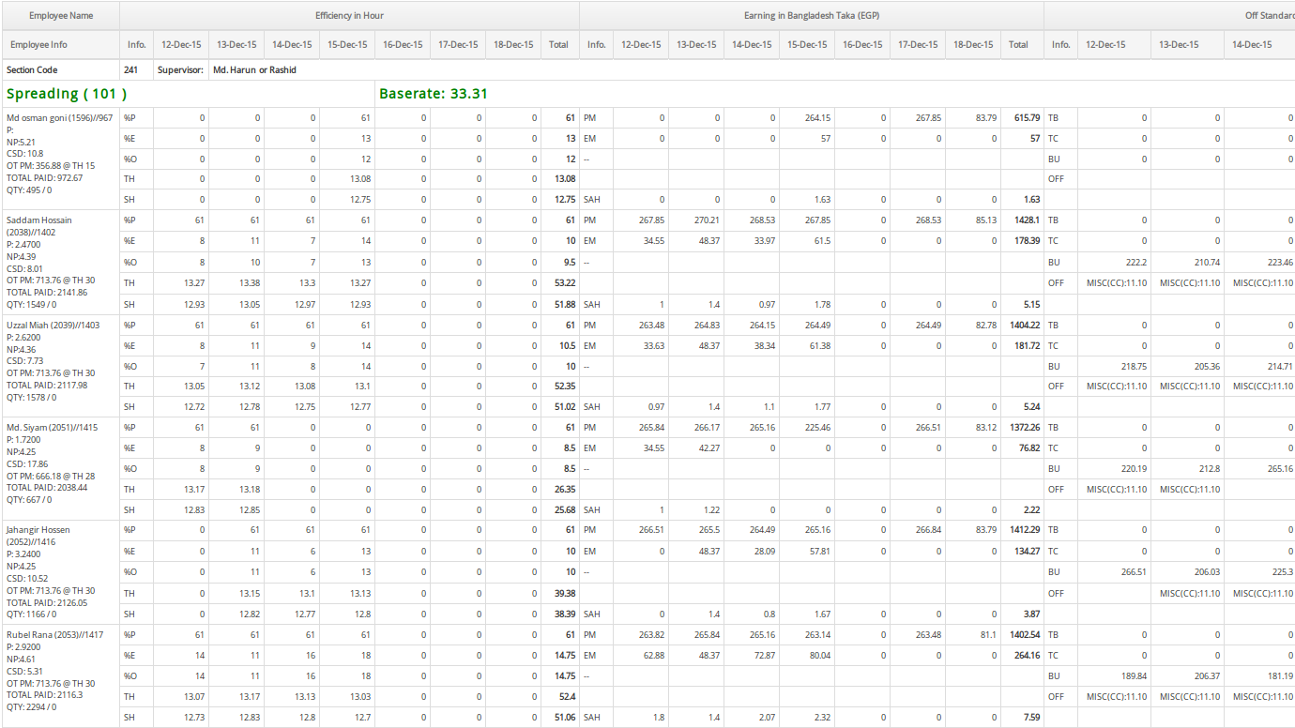Screen dimensions: 1295x728
Task: Select employee Md. Siyam (2051)//1415
Action: tap(52, 427)
